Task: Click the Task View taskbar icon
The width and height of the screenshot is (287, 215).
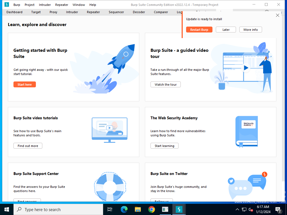Action: pos(110,209)
